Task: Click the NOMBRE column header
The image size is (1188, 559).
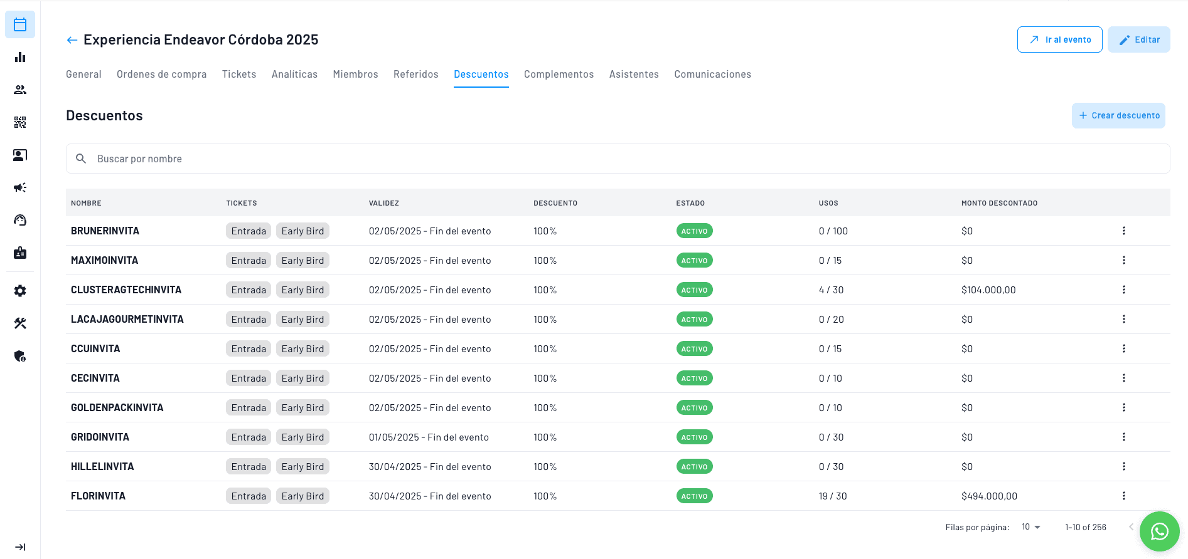Action: tap(86, 203)
